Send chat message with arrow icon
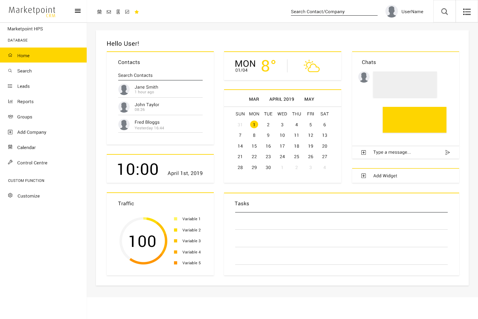Viewport: 478px width, 319px height. (447, 152)
